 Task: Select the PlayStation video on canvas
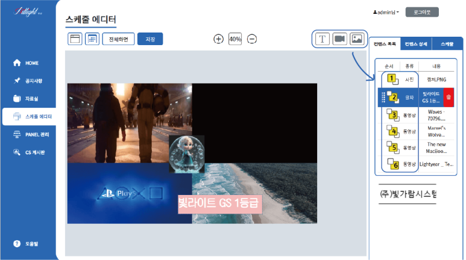130,194
